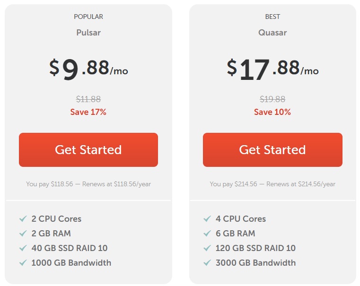Click checkmark icon beside 2 GB RAM
This screenshot has height=286, width=360.
pyautogui.click(x=23, y=234)
